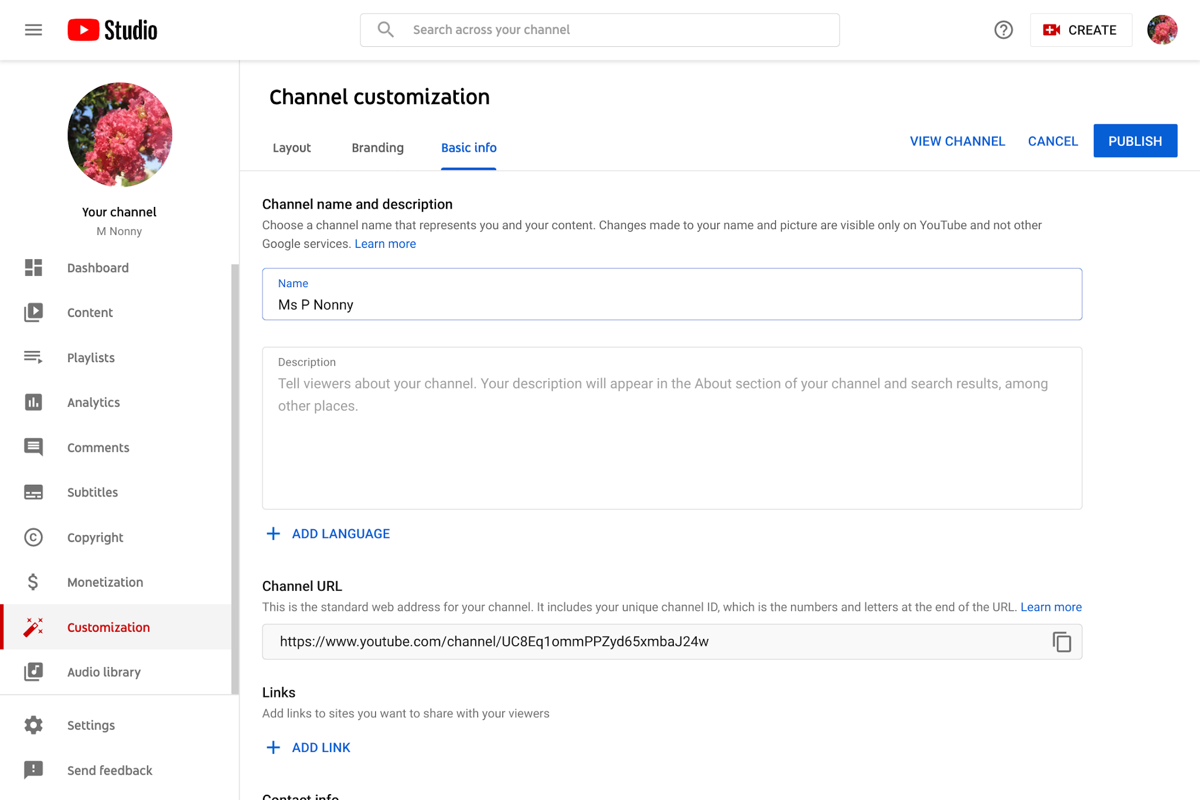Image resolution: width=1200 pixels, height=800 pixels.
Task: Click the View Channel link
Action: [x=957, y=141]
